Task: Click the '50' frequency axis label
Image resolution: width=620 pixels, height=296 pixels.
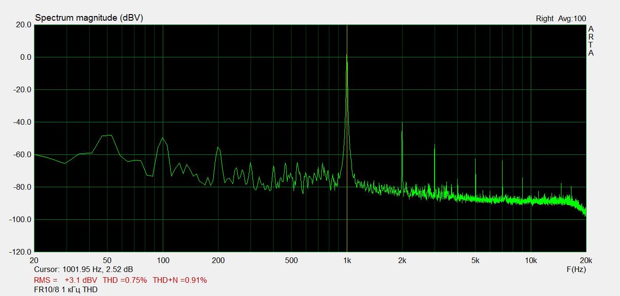Action: (107, 260)
